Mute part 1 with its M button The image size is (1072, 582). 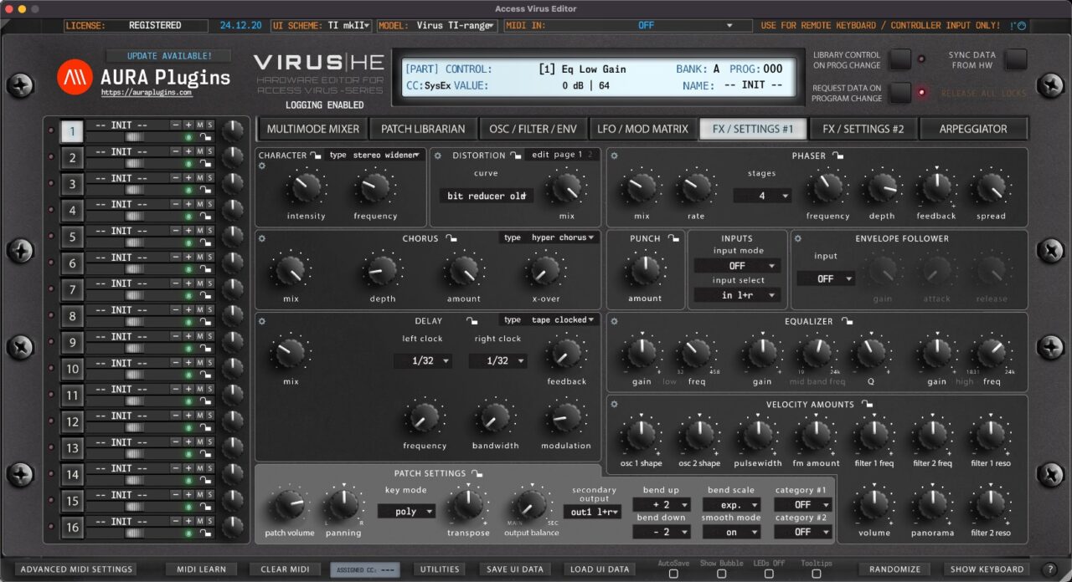pos(199,125)
